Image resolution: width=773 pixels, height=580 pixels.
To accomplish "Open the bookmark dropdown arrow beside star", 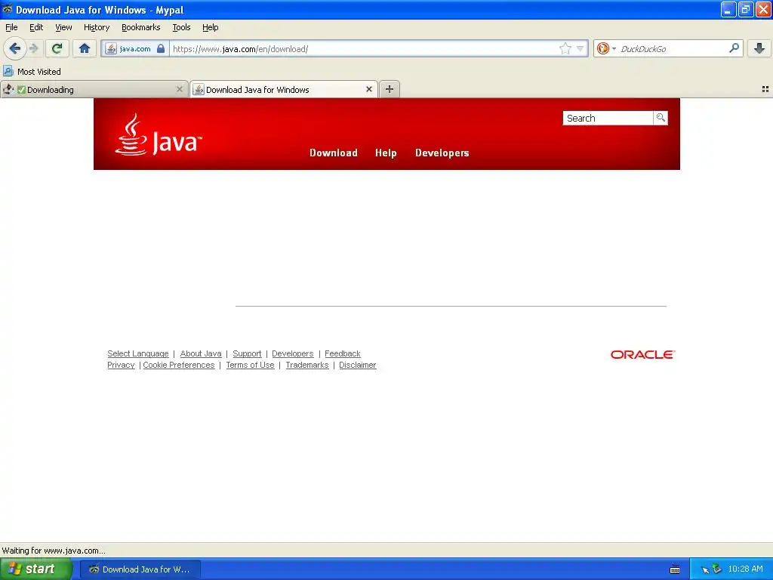I will (x=580, y=48).
